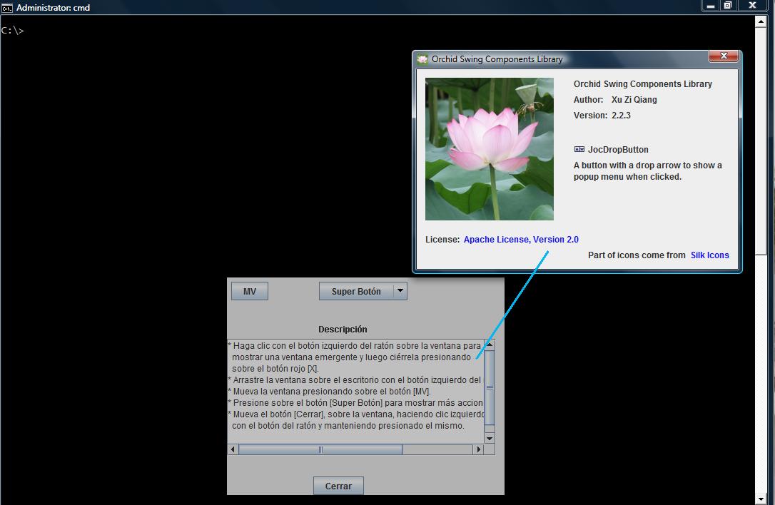This screenshot has height=505, width=775.
Task: Click the lotus flower photo
Action: click(x=489, y=148)
